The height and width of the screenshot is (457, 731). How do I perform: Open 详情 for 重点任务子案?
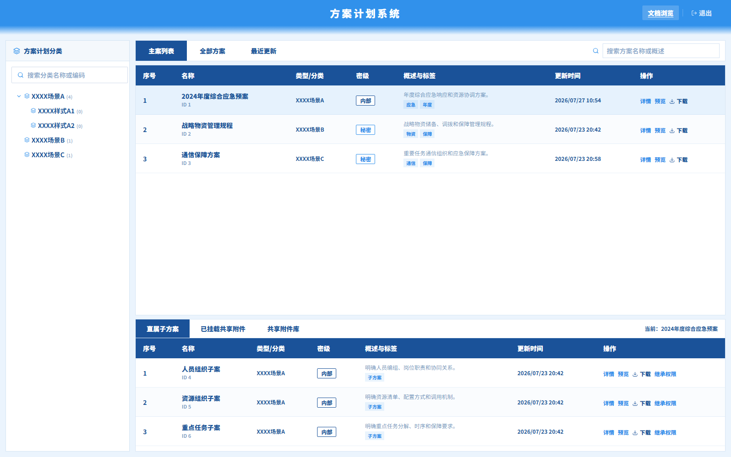[x=609, y=433]
